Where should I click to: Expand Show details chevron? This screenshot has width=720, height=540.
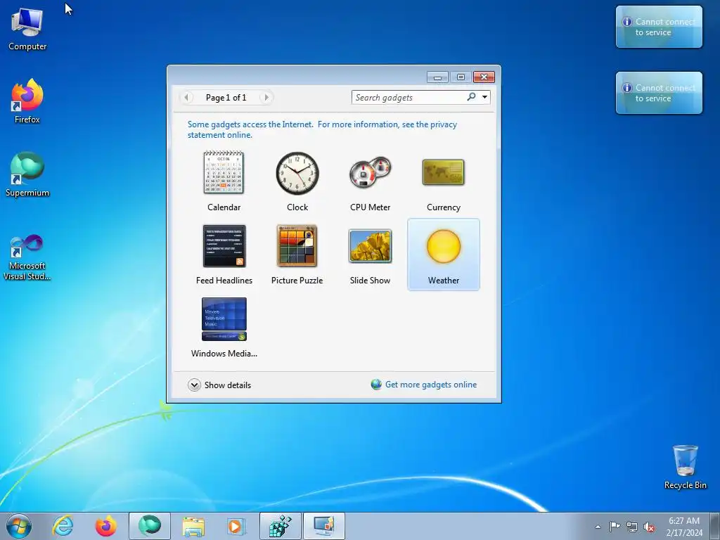point(194,385)
